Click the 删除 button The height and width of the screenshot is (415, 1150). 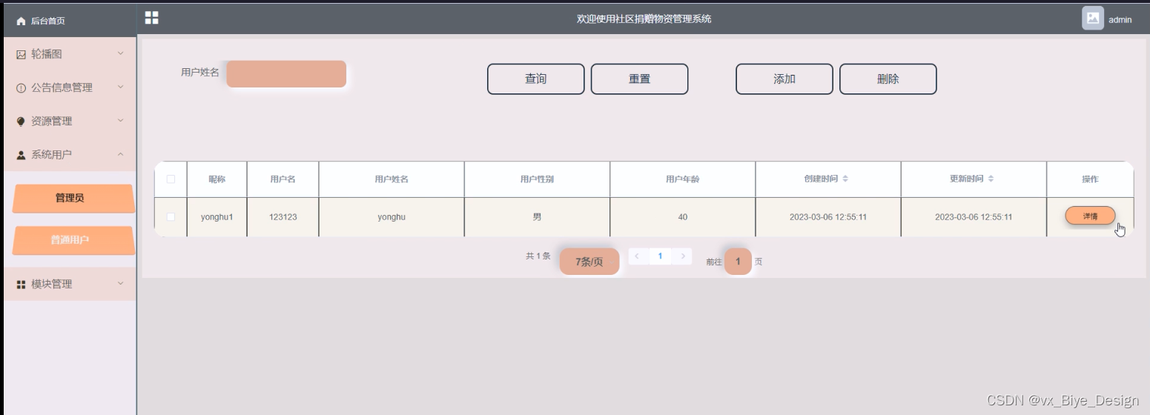pyautogui.click(x=888, y=79)
